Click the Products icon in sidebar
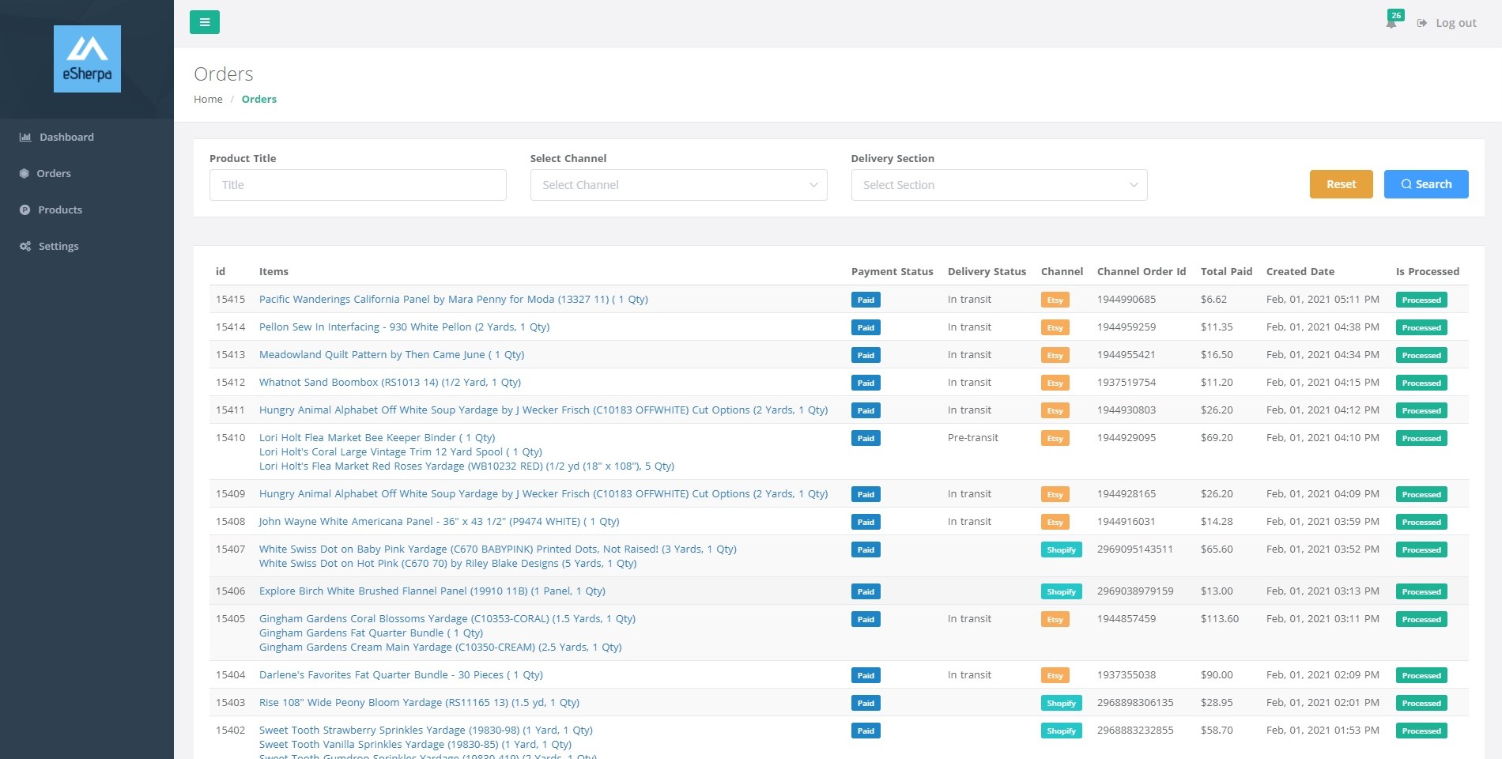The image size is (1502, 759). pyautogui.click(x=25, y=210)
